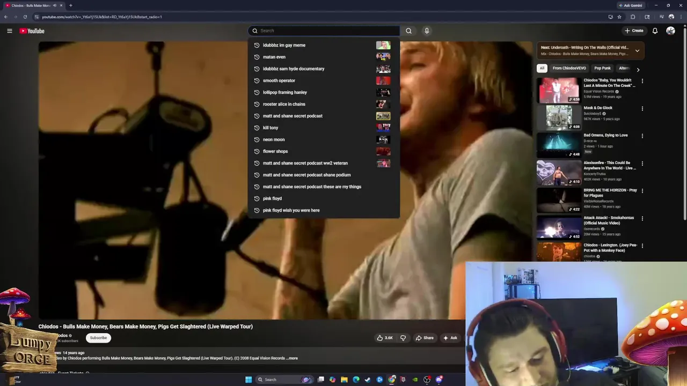Open options for Mask & Da Glock
Screen dimensions: 687x386
coord(642,108)
